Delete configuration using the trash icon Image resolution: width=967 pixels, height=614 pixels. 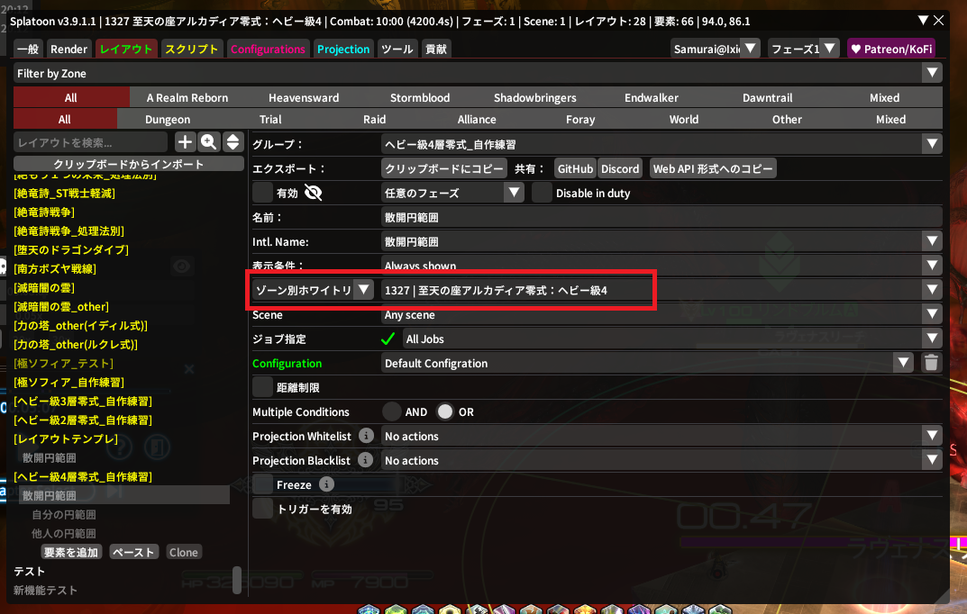[x=932, y=363]
